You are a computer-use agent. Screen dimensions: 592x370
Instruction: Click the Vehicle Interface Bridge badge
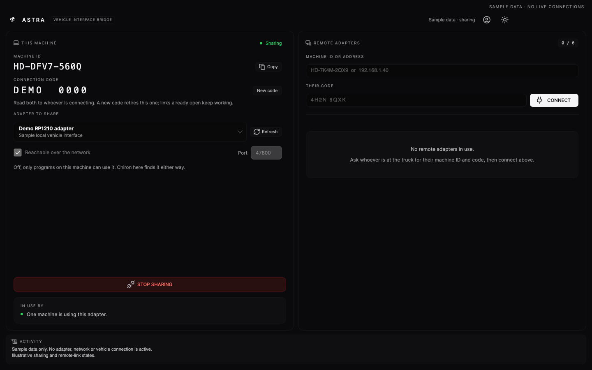coord(83,20)
